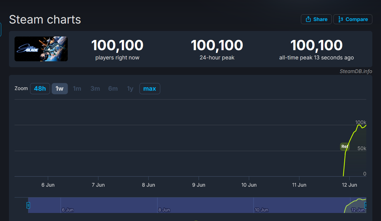Select the 1y zoom option
381x221 pixels.
point(130,89)
